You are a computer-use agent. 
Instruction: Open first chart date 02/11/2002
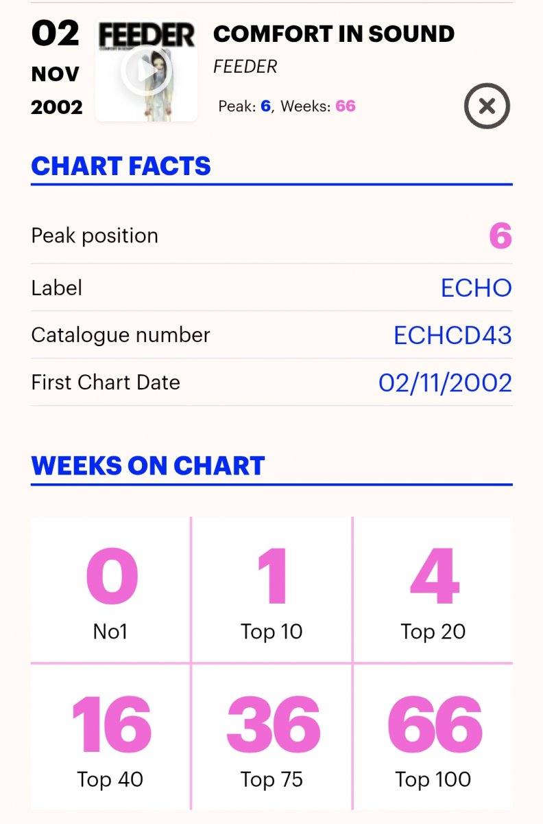[446, 382]
